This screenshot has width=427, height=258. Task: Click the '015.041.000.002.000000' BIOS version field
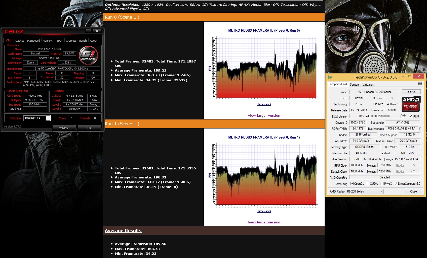click(x=374, y=116)
